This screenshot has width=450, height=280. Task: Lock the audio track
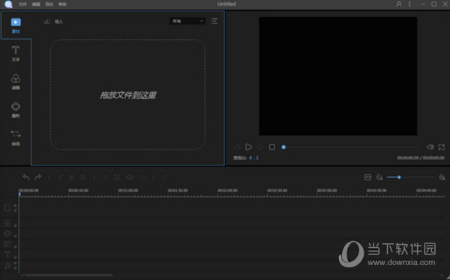coord(15,268)
